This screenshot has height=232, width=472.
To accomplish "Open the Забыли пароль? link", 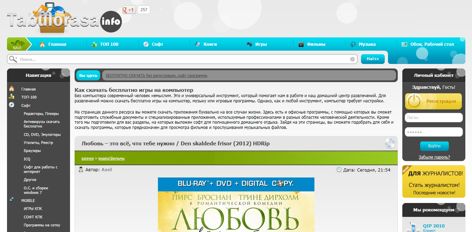I will pos(434,157).
